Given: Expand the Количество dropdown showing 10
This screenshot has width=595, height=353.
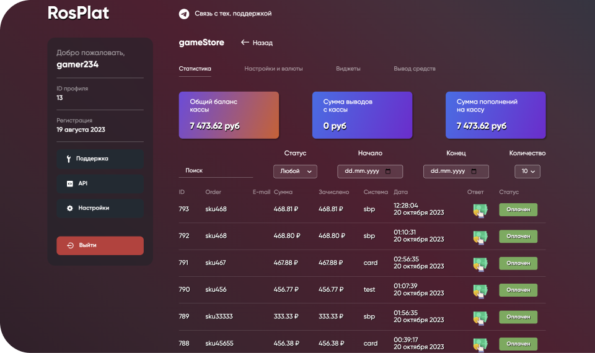Looking at the screenshot, I should tap(527, 172).
